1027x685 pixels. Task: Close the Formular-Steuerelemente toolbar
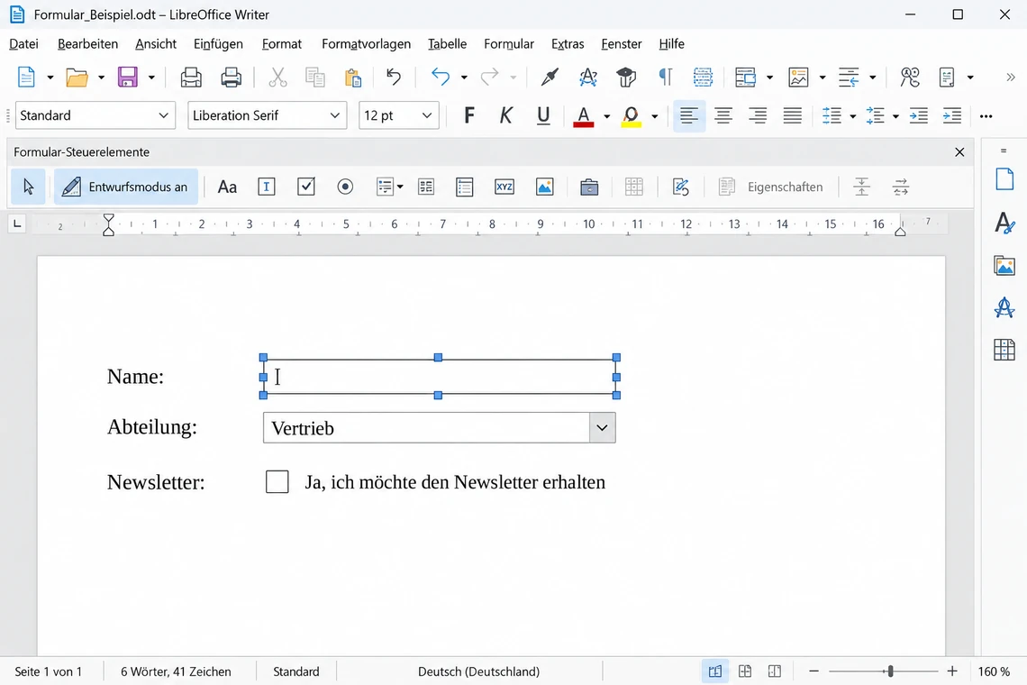[x=959, y=152]
